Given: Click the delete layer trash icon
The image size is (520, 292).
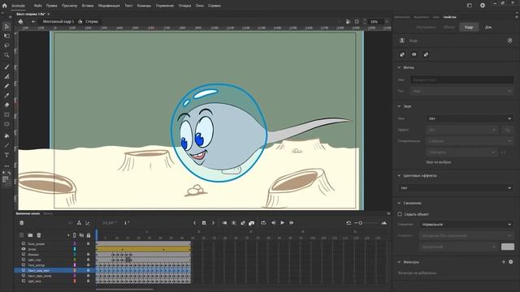Looking at the screenshot, I should point(39,235).
